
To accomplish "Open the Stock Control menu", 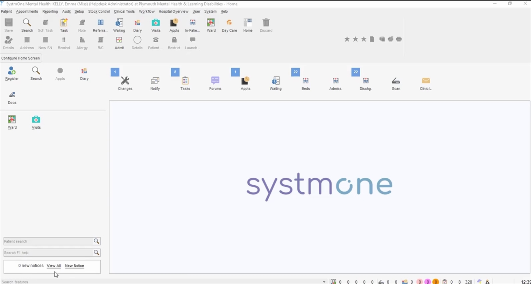I will (x=99, y=11).
